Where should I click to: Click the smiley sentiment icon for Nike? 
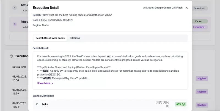click(x=183, y=104)
